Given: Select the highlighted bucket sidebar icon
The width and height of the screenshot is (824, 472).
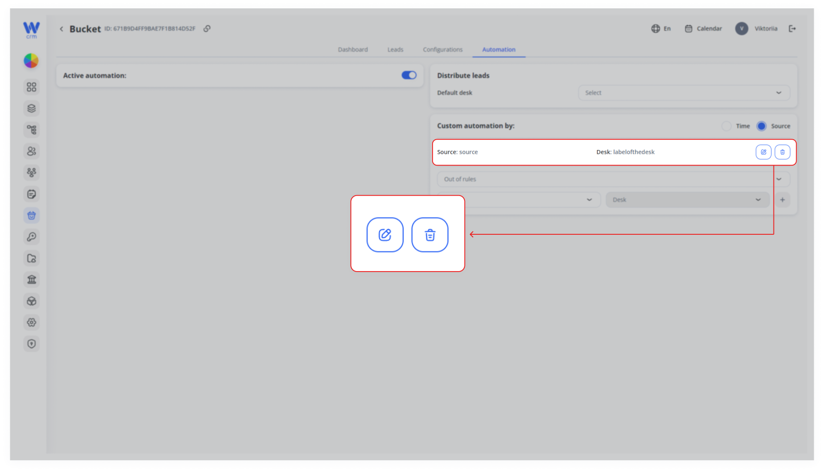Looking at the screenshot, I should [31, 216].
